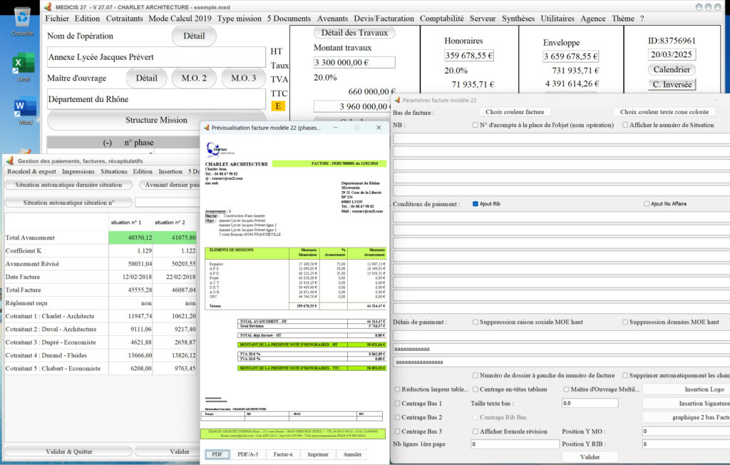The width and height of the screenshot is (730, 465).
Task: Click the yellow E button beside TTC
Action: (278, 106)
